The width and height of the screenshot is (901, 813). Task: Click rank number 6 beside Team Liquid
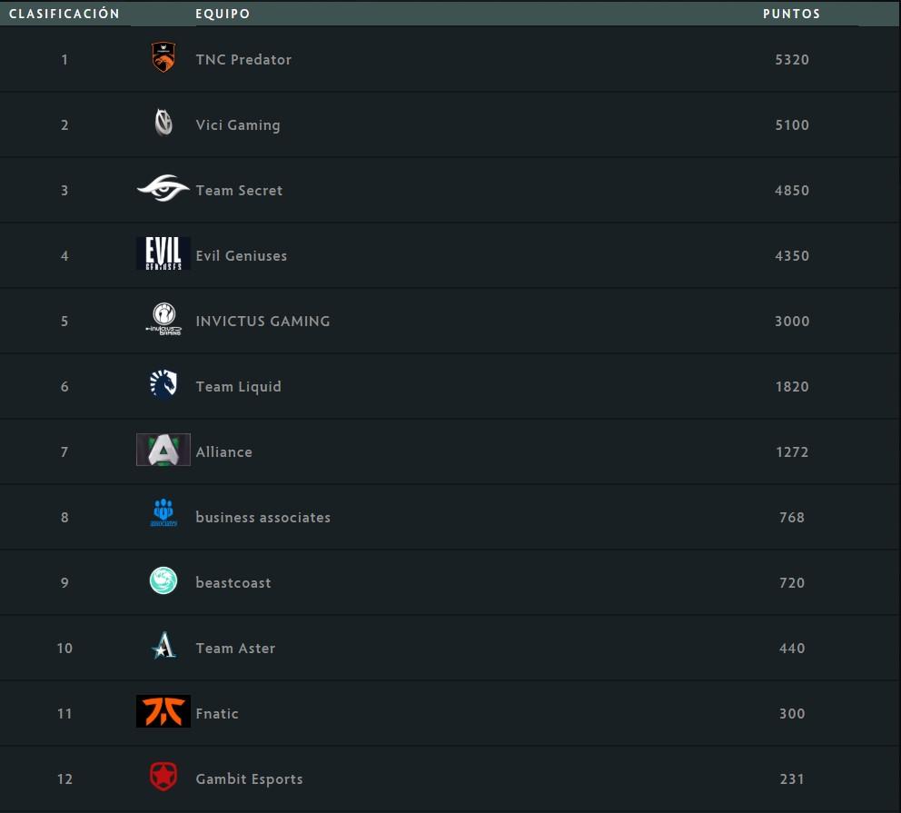(64, 387)
